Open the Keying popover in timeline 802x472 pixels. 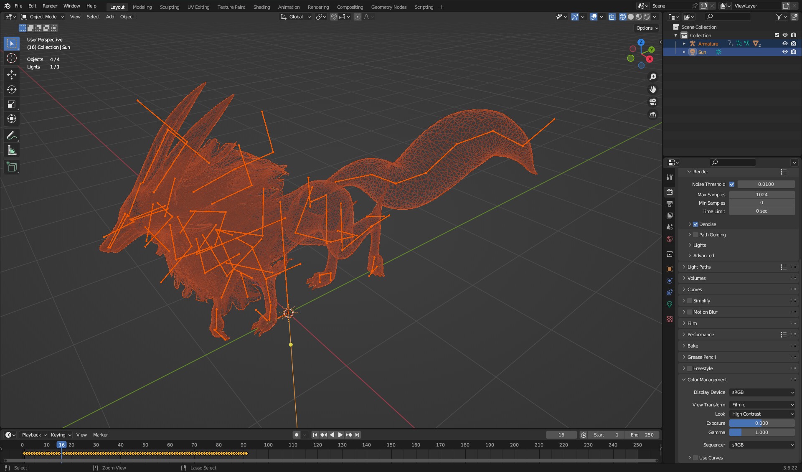click(x=61, y=435)
